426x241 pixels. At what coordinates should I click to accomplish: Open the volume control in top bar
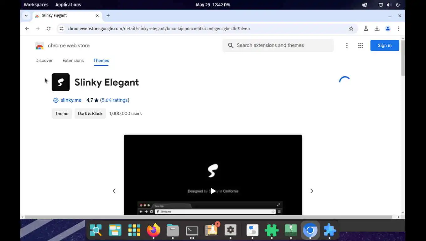coord(389,5)
